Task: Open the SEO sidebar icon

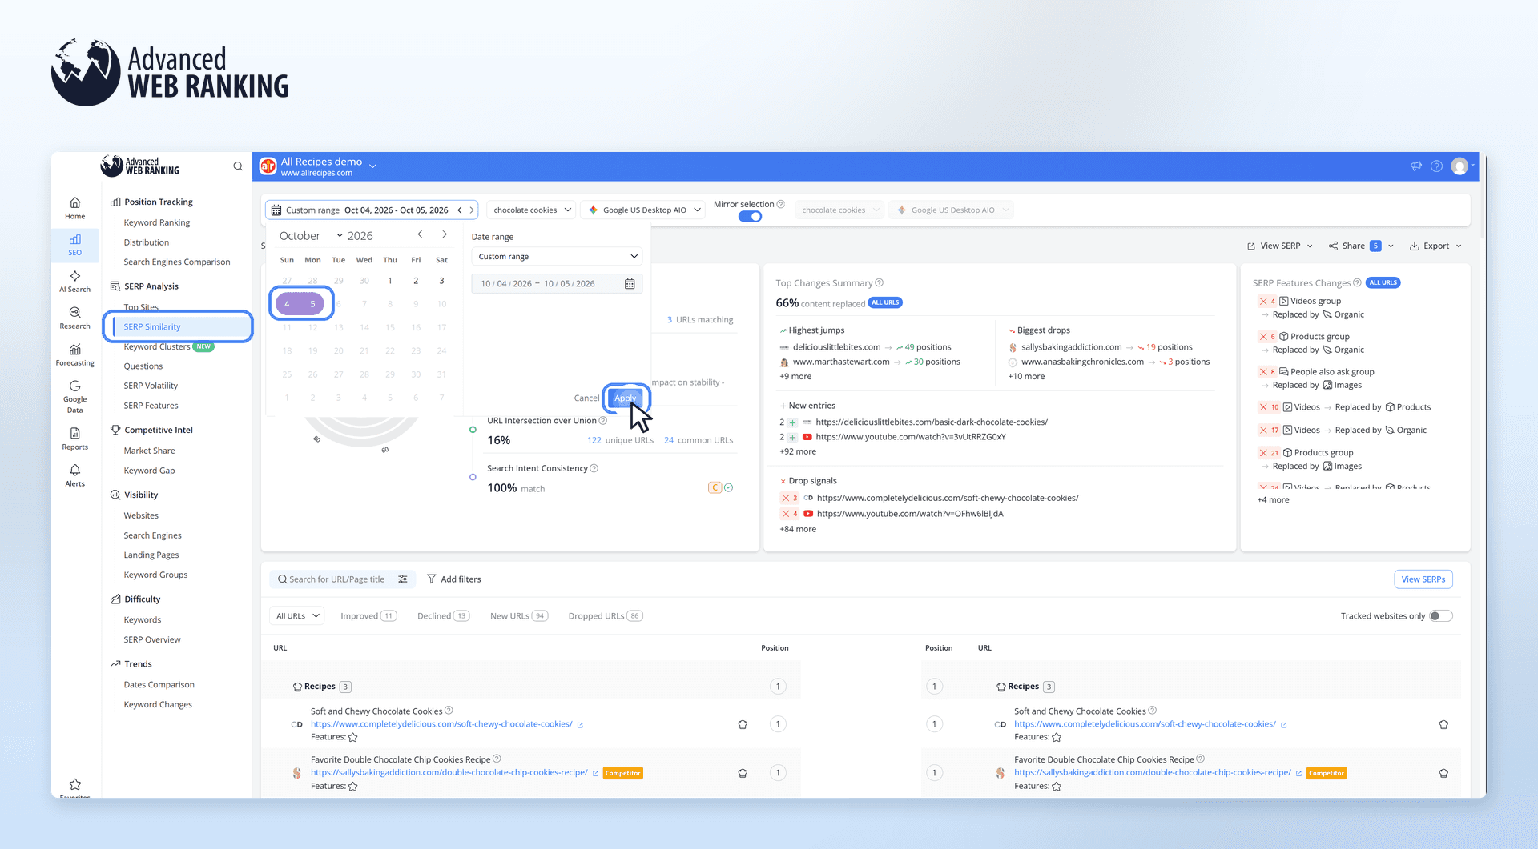Action: click(x=74, y=245)
